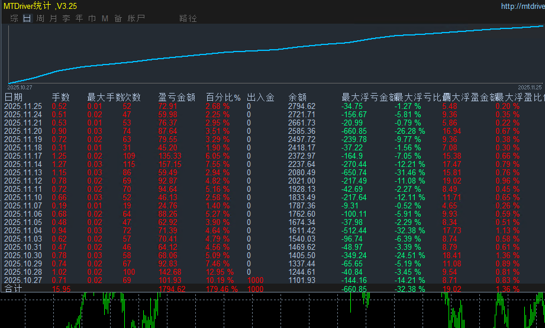Click the 合计 total row label

coord(14,289)
